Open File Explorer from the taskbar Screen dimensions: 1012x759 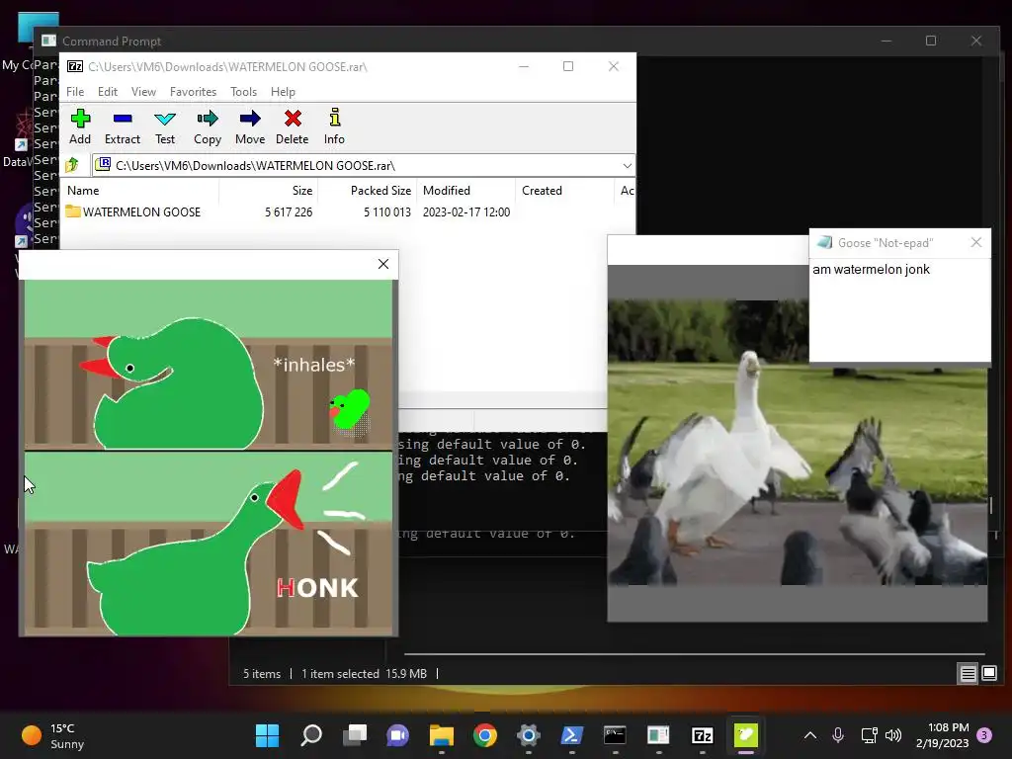coord(442,735)
